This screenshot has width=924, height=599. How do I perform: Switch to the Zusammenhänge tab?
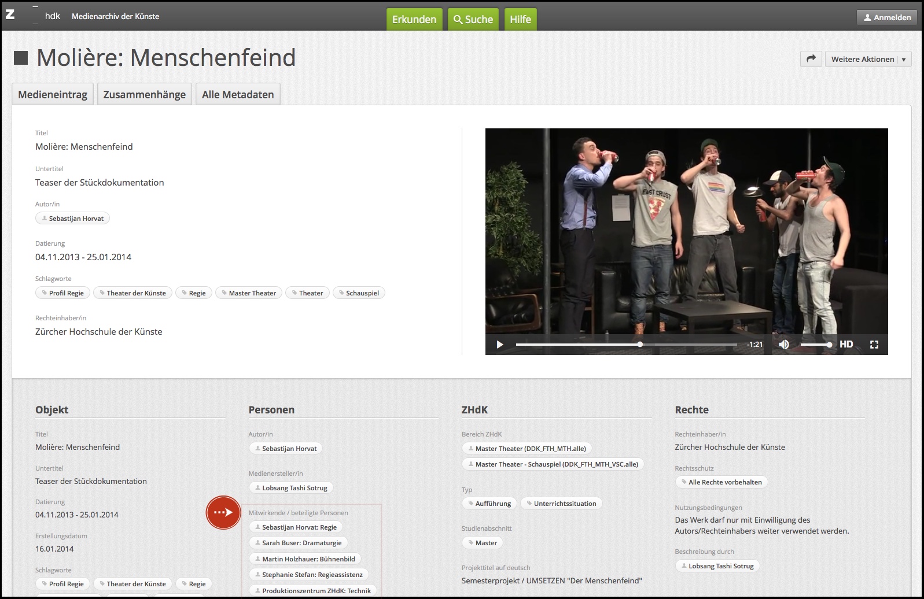pos(145,94)
